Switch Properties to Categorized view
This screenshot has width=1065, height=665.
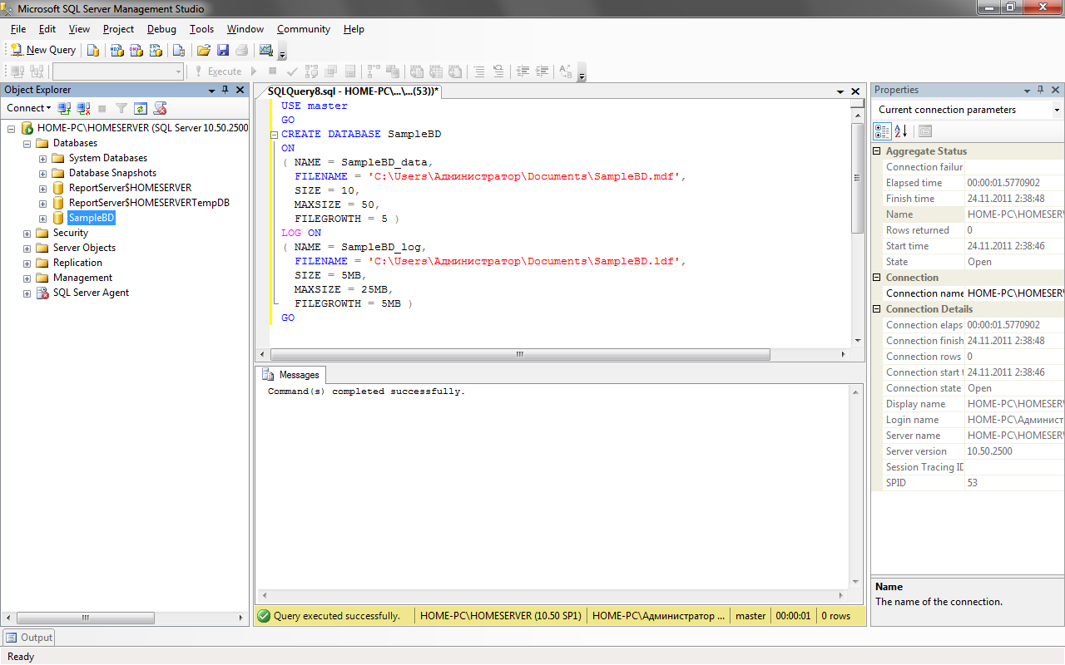point(882,131)
